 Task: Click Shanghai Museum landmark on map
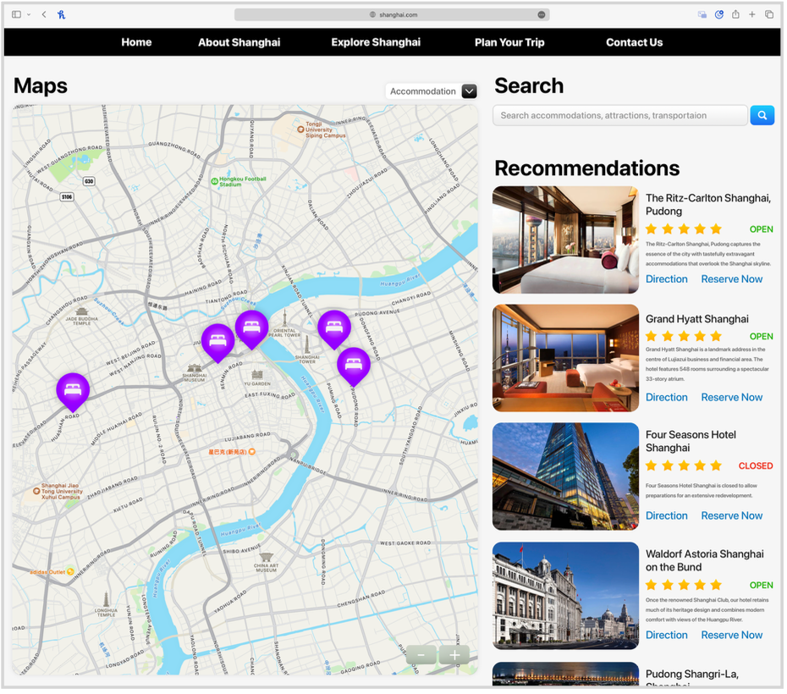195,374
